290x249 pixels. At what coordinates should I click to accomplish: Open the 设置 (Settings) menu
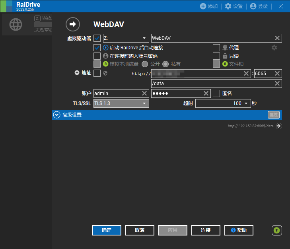(x=234, y=6)
